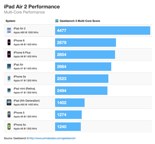The width and height of the screenshot is (155, 144).
Task: Select the iPad mini (Retina) icon
Action: point(9,90)
